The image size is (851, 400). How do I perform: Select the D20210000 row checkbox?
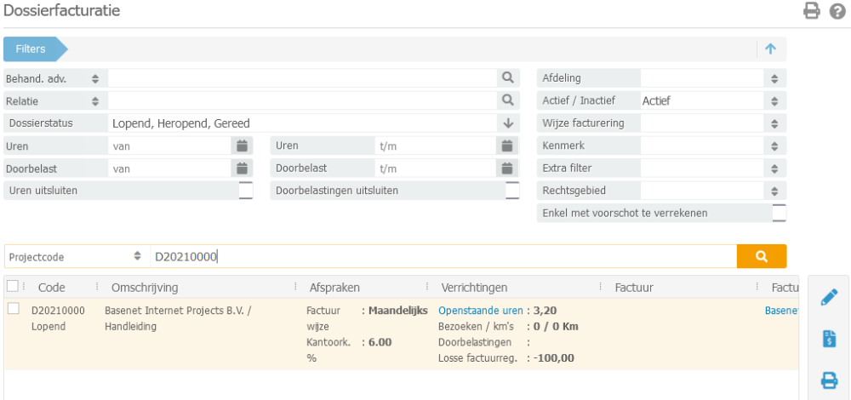pyautogui.click(x=14, y=309)
